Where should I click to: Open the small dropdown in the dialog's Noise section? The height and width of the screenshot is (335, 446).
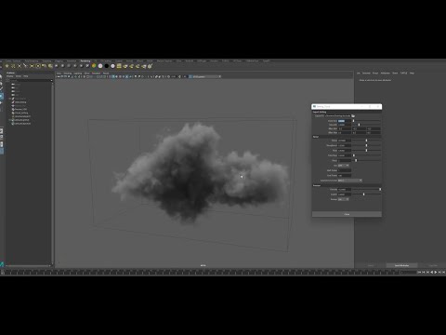(x=343, y=166)
